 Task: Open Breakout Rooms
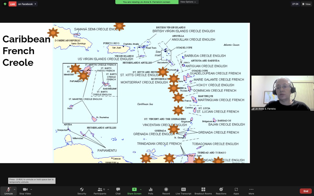click(x=203, y=191)
